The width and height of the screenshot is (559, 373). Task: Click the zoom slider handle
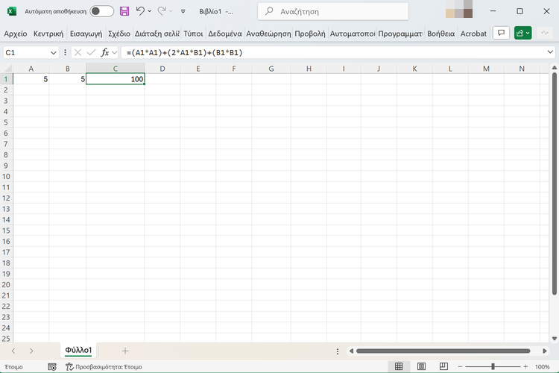click(x=493, y=366)
